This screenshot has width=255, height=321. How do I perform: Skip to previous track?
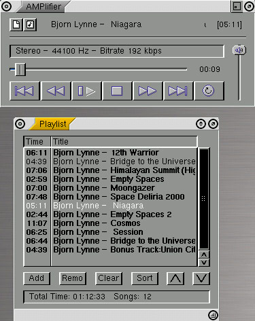[x=24, y=91]
